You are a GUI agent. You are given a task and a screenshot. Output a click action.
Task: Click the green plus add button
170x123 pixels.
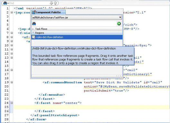coord(119,23)
